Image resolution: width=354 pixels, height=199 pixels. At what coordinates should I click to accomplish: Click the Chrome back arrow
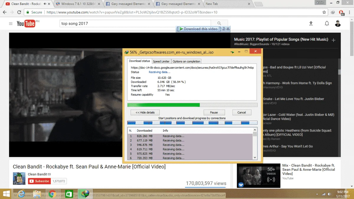(x=5, y=12)
